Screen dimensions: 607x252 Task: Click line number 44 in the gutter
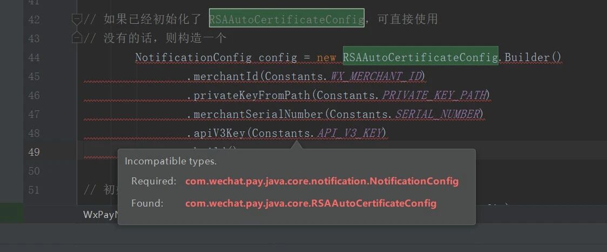[34, 57]
